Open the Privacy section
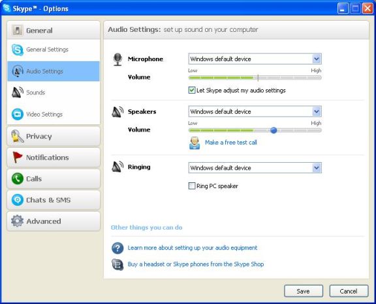Screen dimensions: 376x304 [54, 136]
